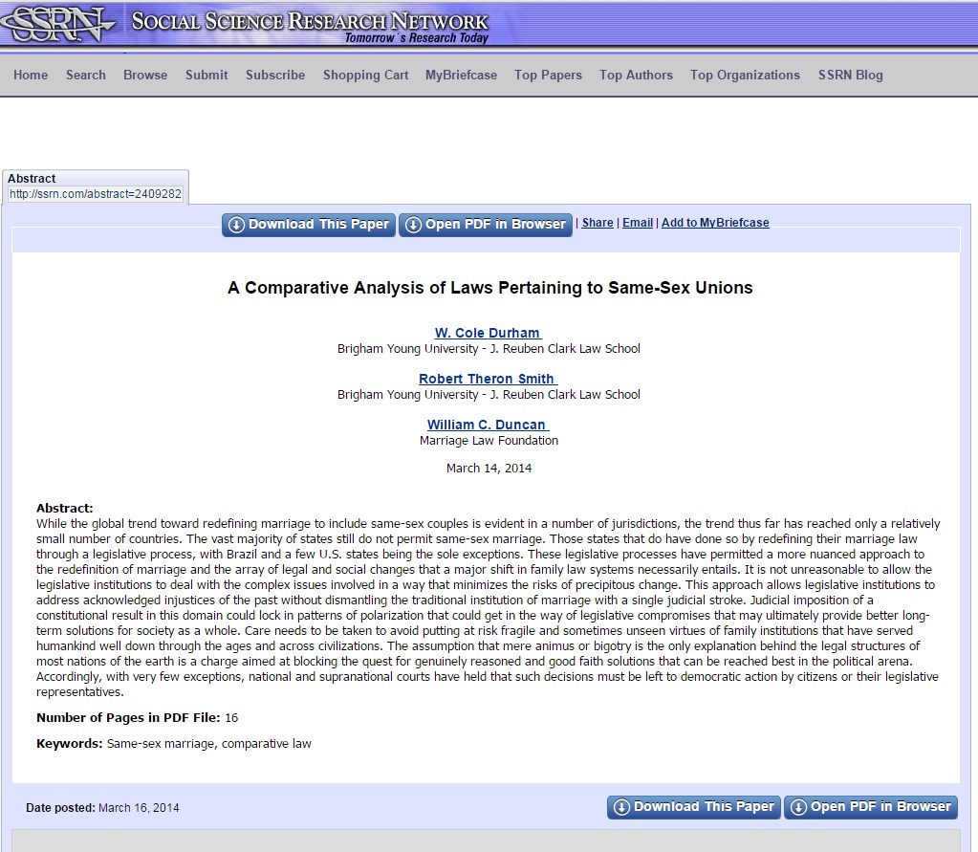
Task: Click top Open PDF in Browser button
Action: click(x=486, y=225)
